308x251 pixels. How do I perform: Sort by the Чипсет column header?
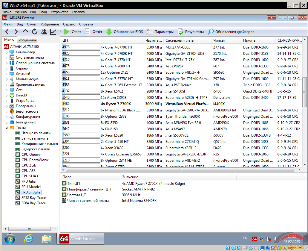point(226,40)
